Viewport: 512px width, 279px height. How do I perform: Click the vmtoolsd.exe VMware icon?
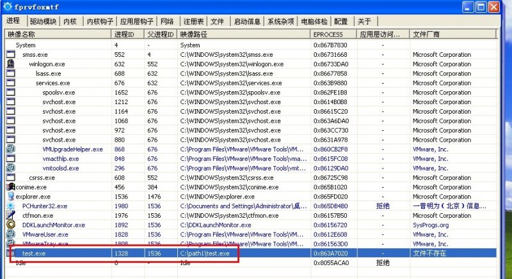(x=10, y=168)
